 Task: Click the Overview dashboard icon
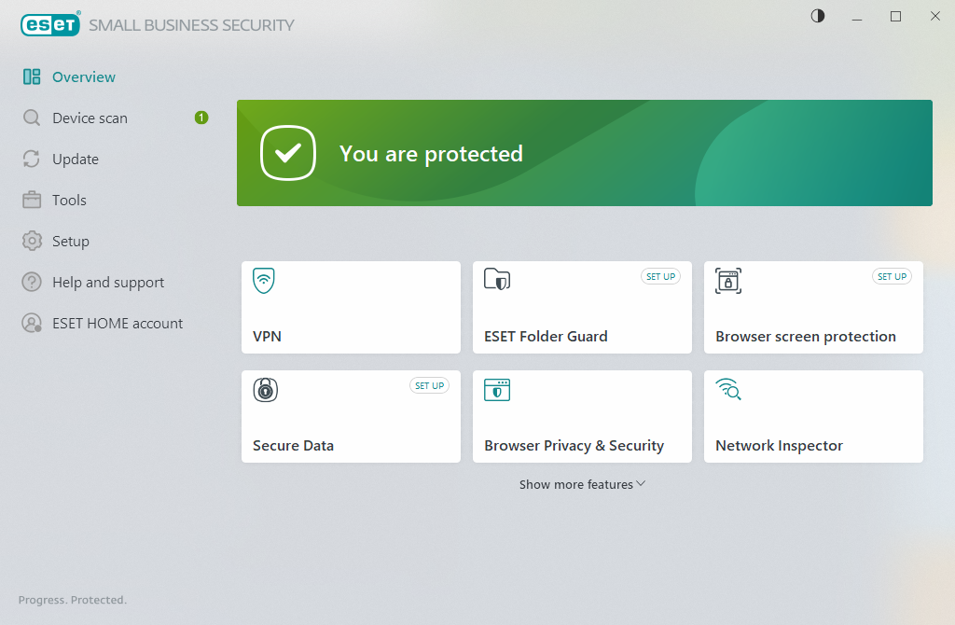(x=32, y=76)
